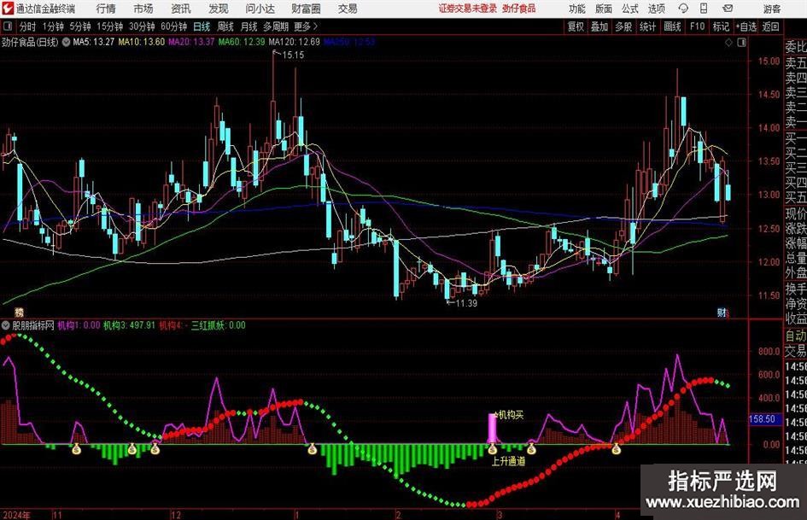Viewport: 807px width, 520px height.
Task: Click 多股 multi-stock button
Action: [x=623, y=26]
